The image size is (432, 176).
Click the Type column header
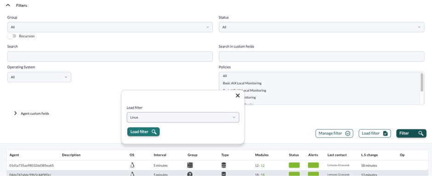225,155
